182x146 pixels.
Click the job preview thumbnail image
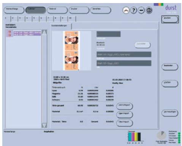71,51
